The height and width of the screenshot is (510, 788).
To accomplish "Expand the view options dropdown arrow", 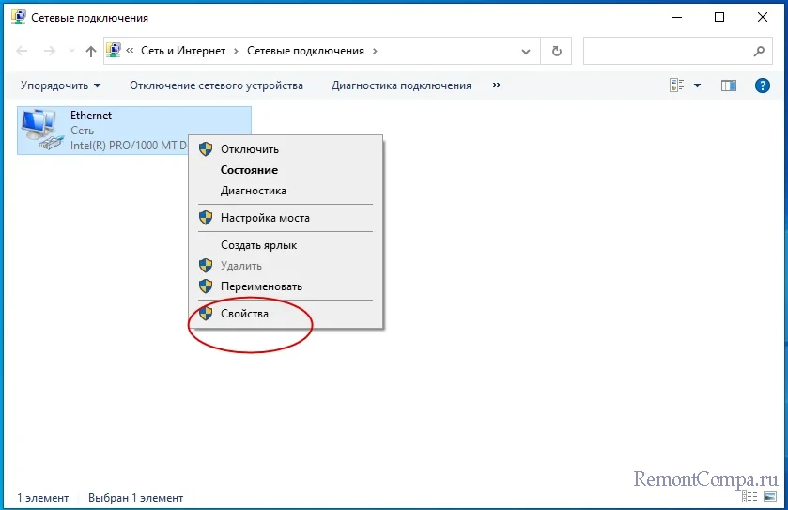I will (x=697, y=85).
